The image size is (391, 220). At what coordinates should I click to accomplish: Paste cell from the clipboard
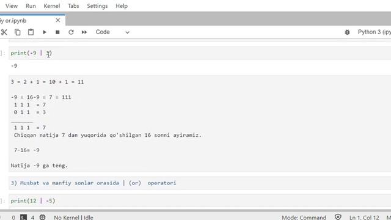coord(31,32)
